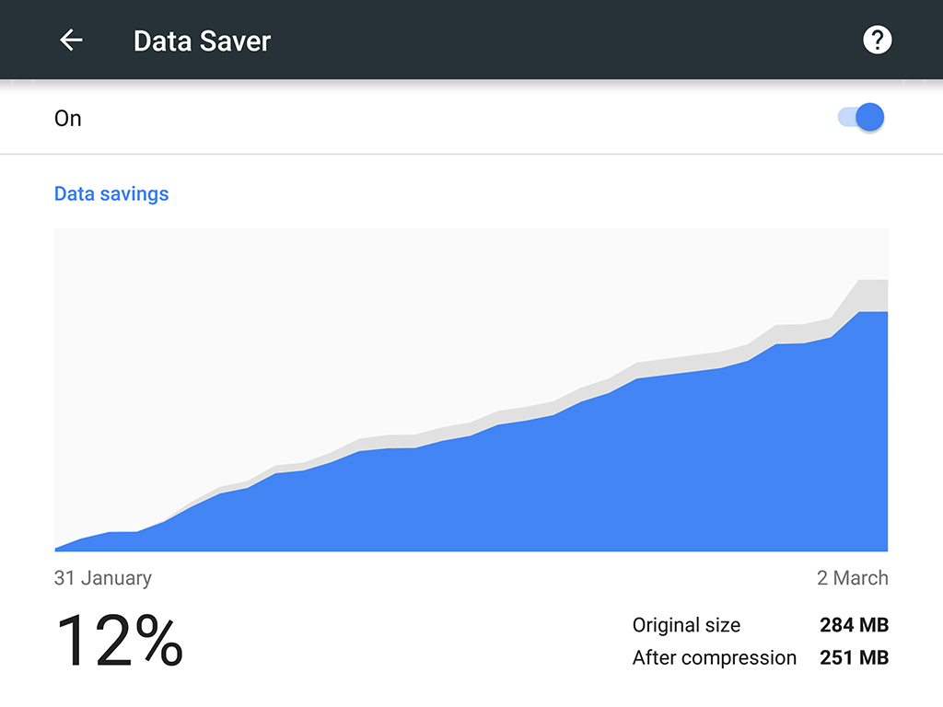The height and width of the screenshot is (707, 943).
Task: Tap the back arrow icon
Action: [x=71, y=41]
